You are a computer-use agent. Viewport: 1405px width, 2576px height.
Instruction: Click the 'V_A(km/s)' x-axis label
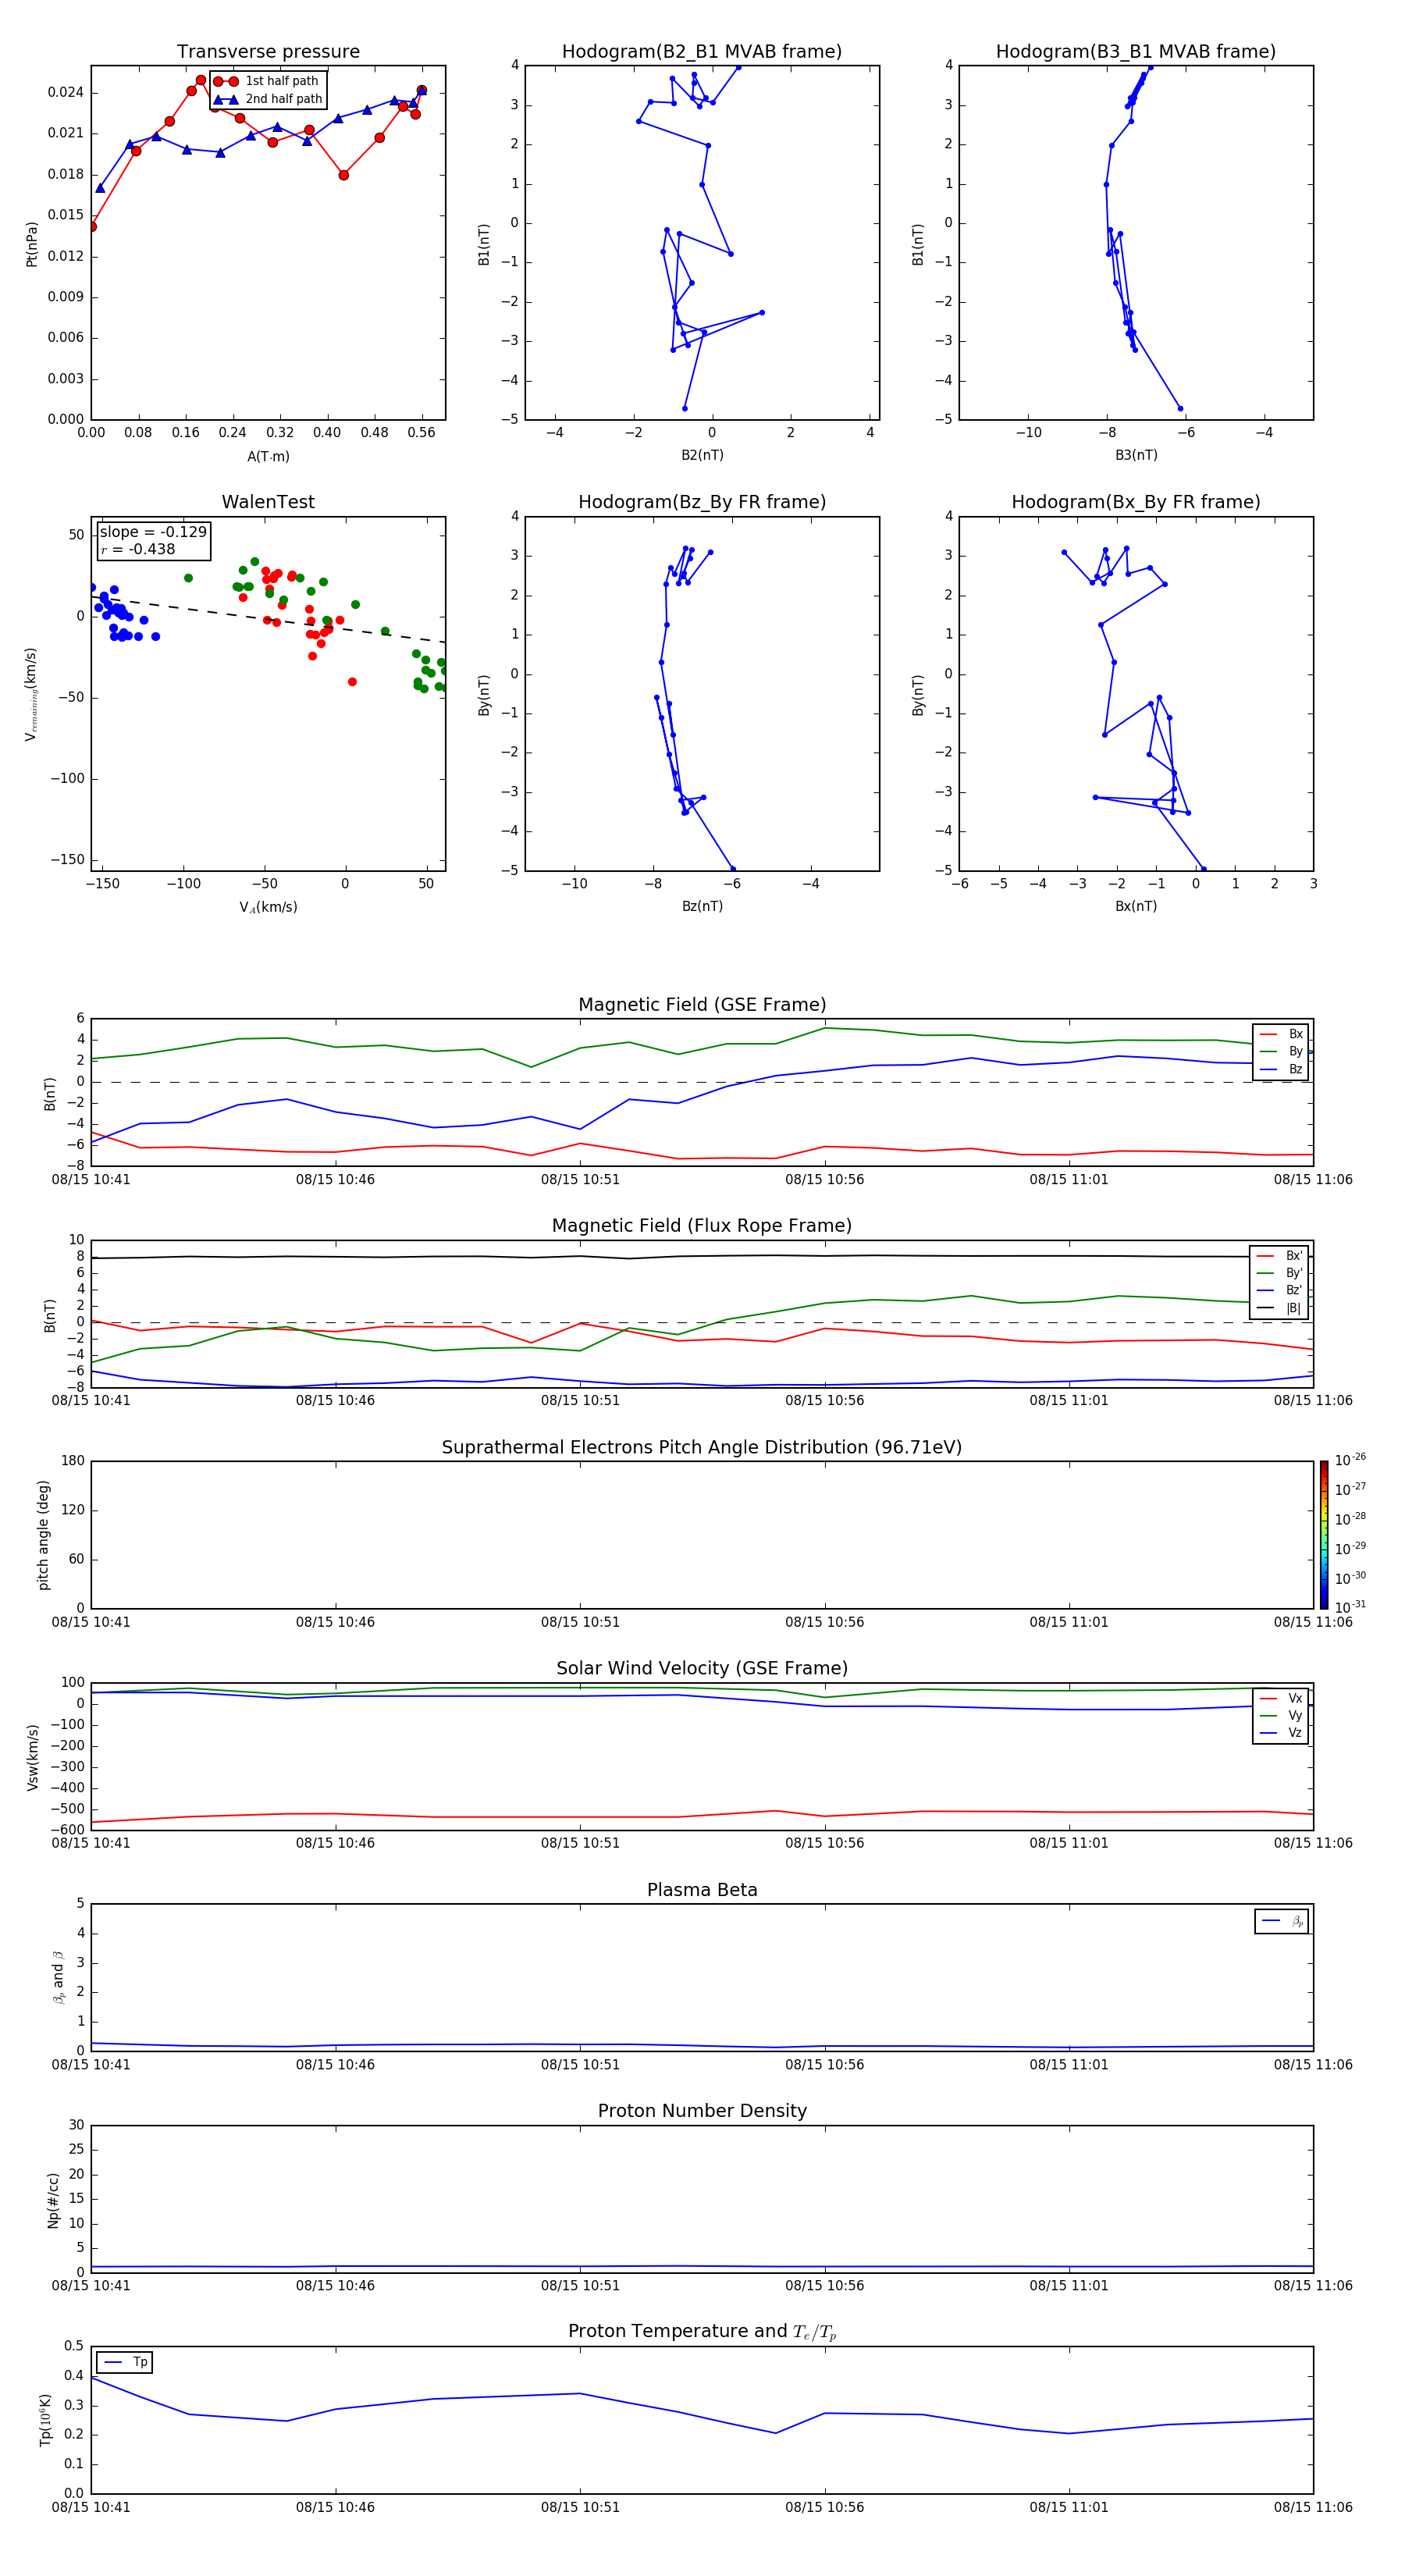[x=268, y=907]
